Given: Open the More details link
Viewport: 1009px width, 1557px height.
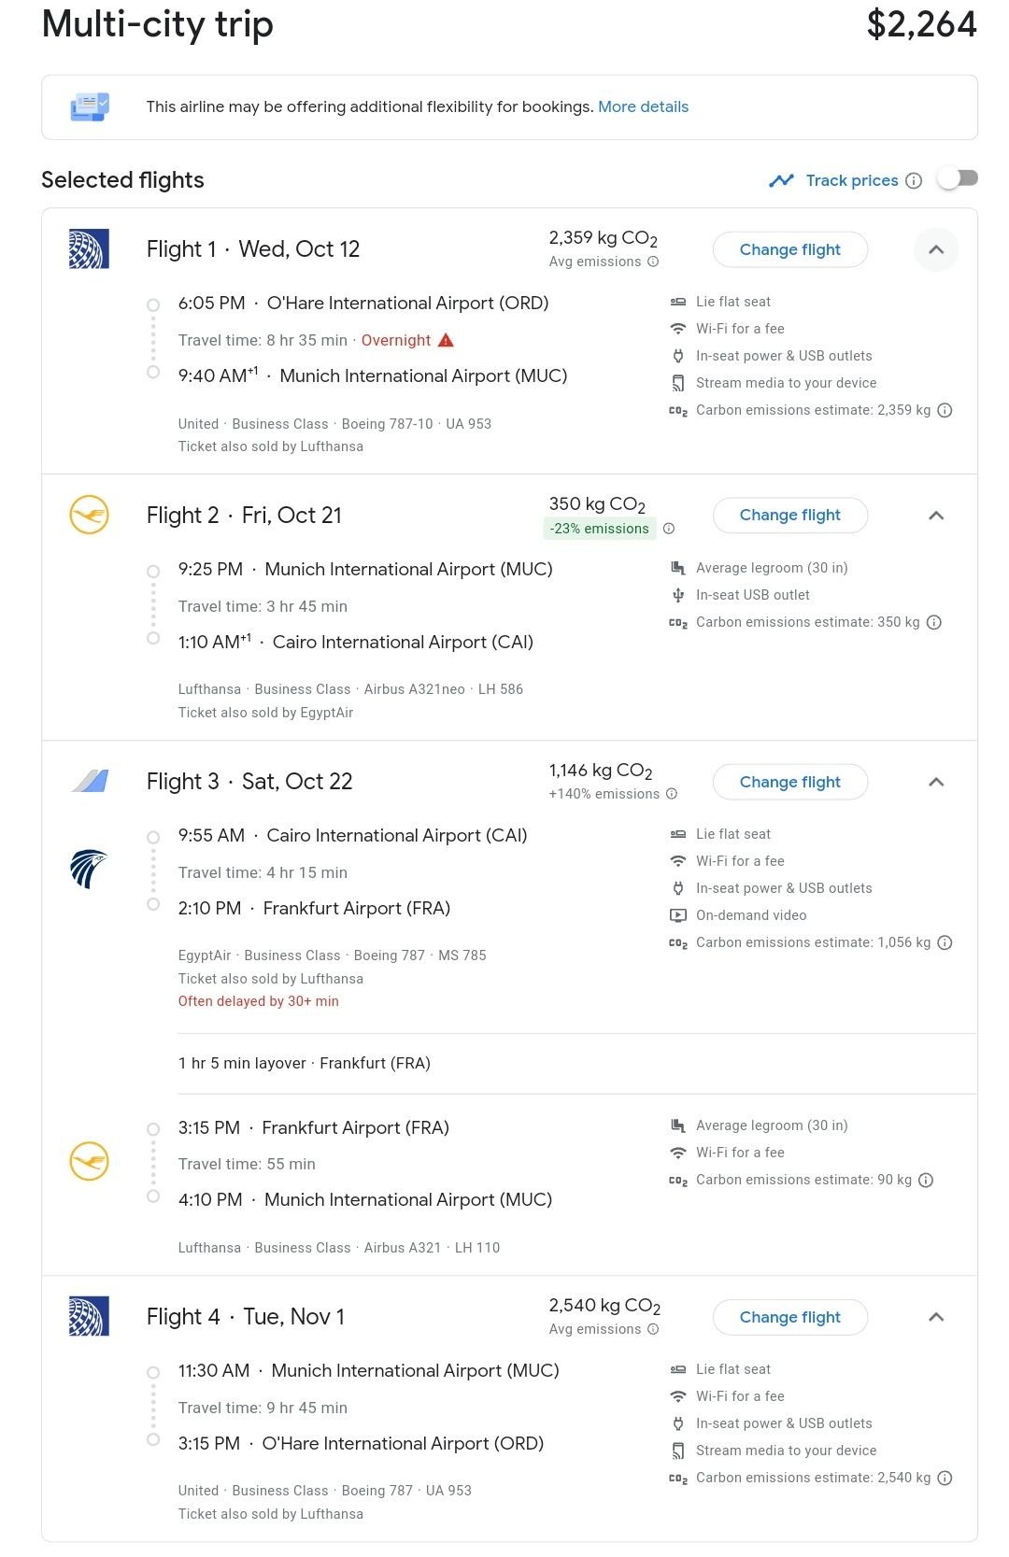Looking at the screenshot, I should tap(643, 106).
